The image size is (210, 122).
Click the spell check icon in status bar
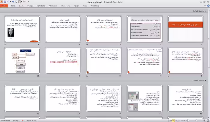pyautogui.click(x=22, y=121)
